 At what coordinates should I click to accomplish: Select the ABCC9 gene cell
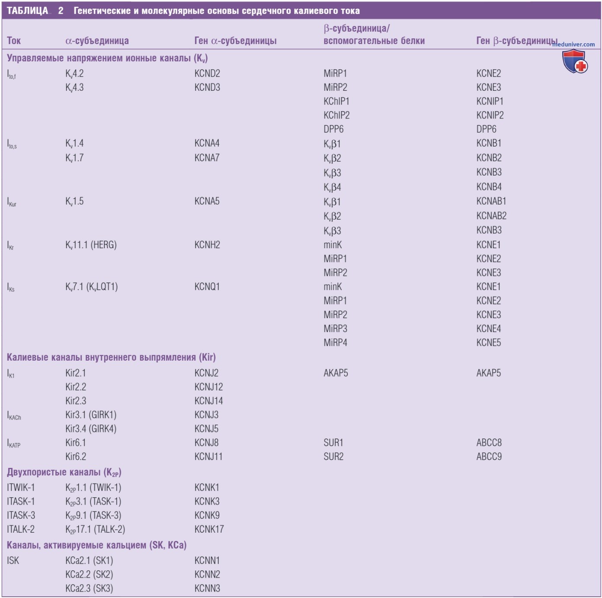[x=489, y=457]
